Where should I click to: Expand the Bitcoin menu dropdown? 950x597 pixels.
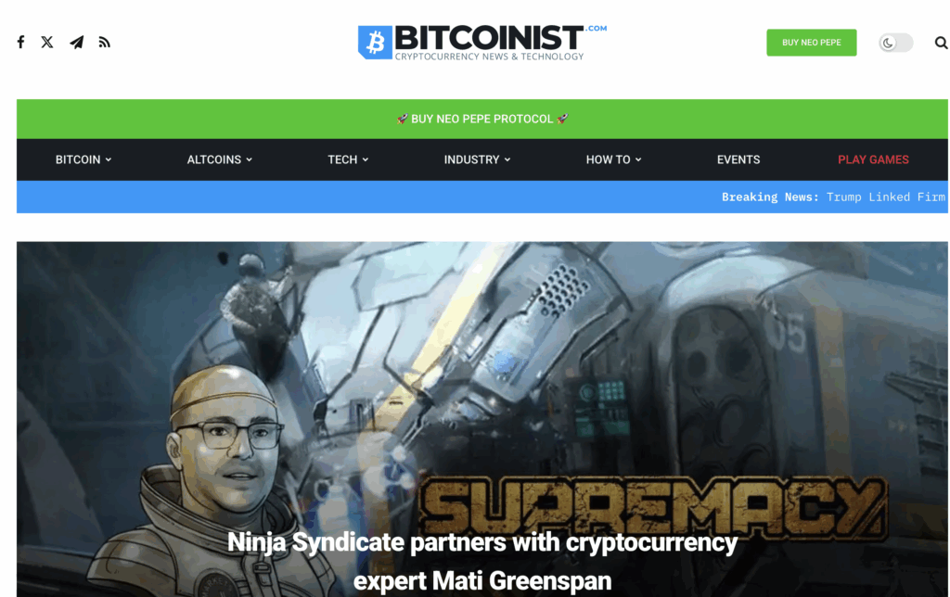point(83,159)
